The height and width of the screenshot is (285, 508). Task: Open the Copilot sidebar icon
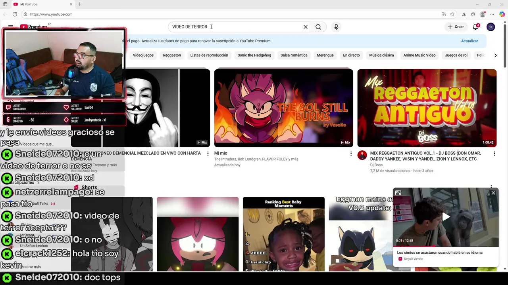502,14
